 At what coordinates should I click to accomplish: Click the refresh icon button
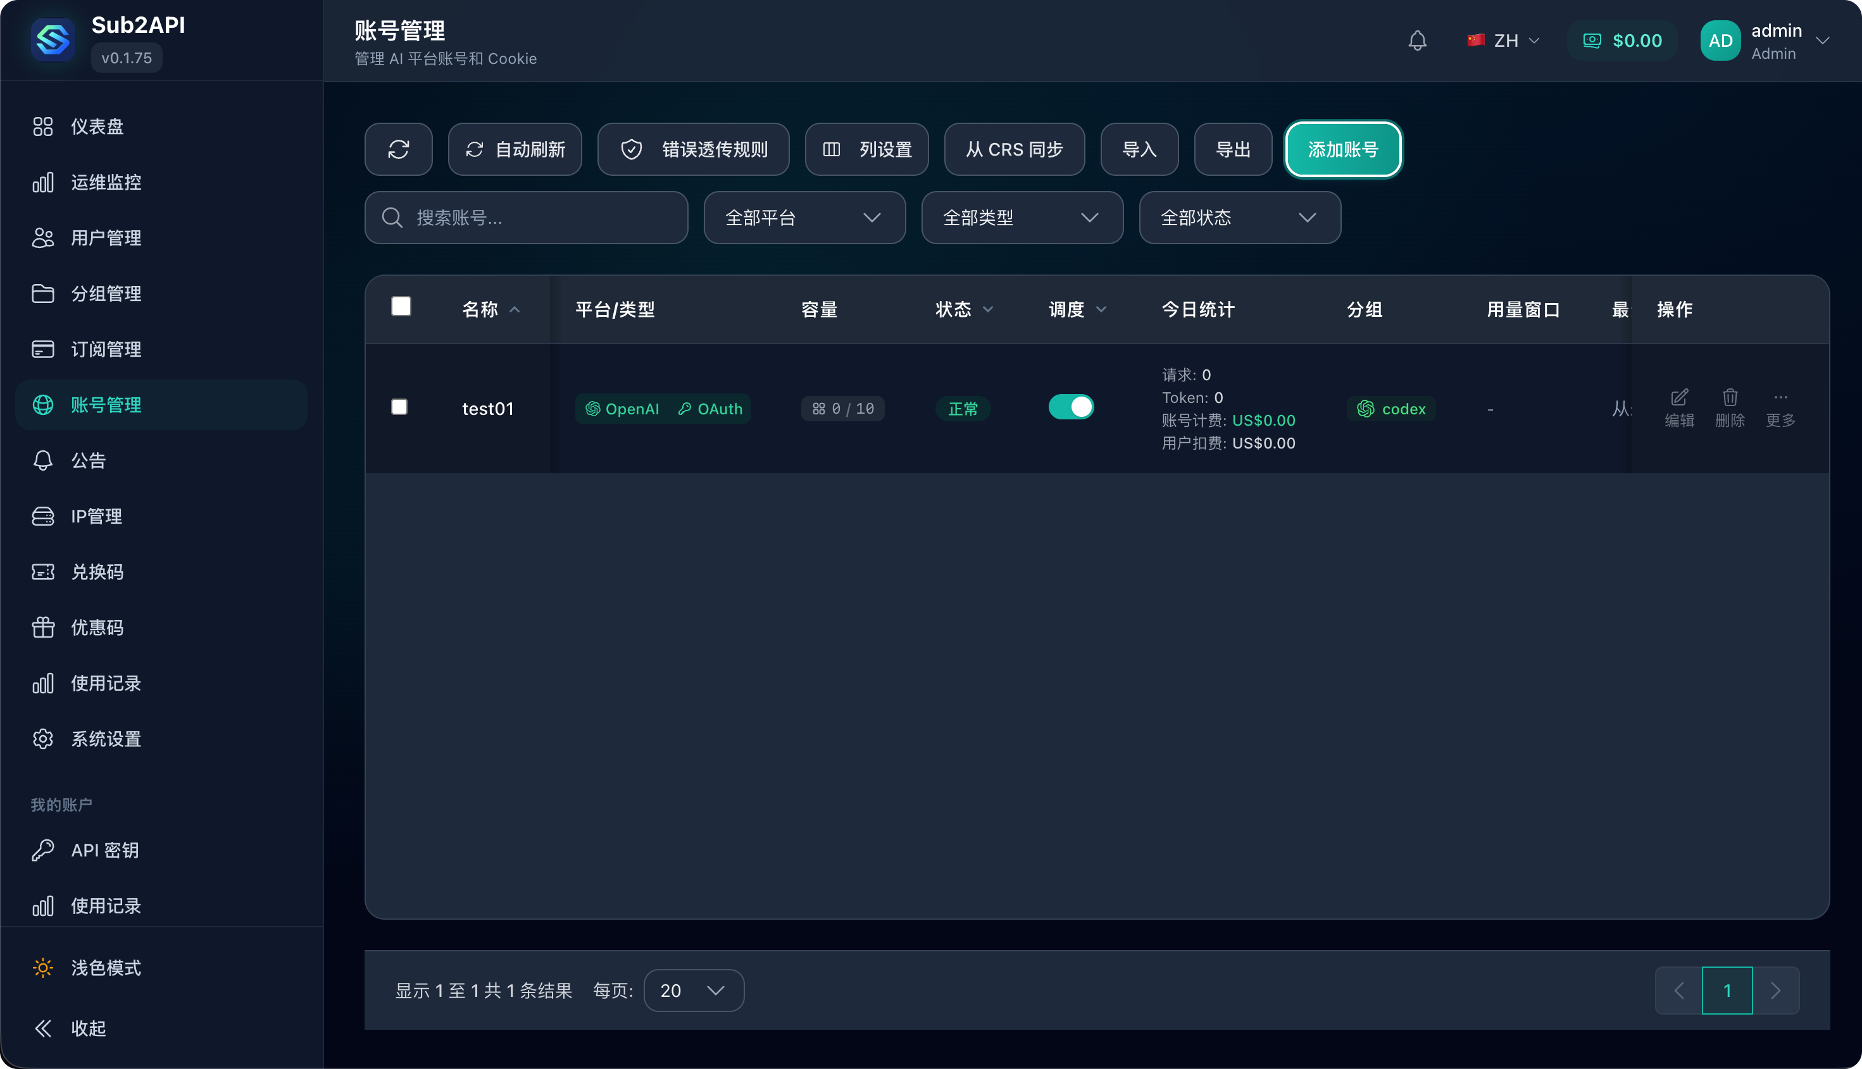(398, 149)
